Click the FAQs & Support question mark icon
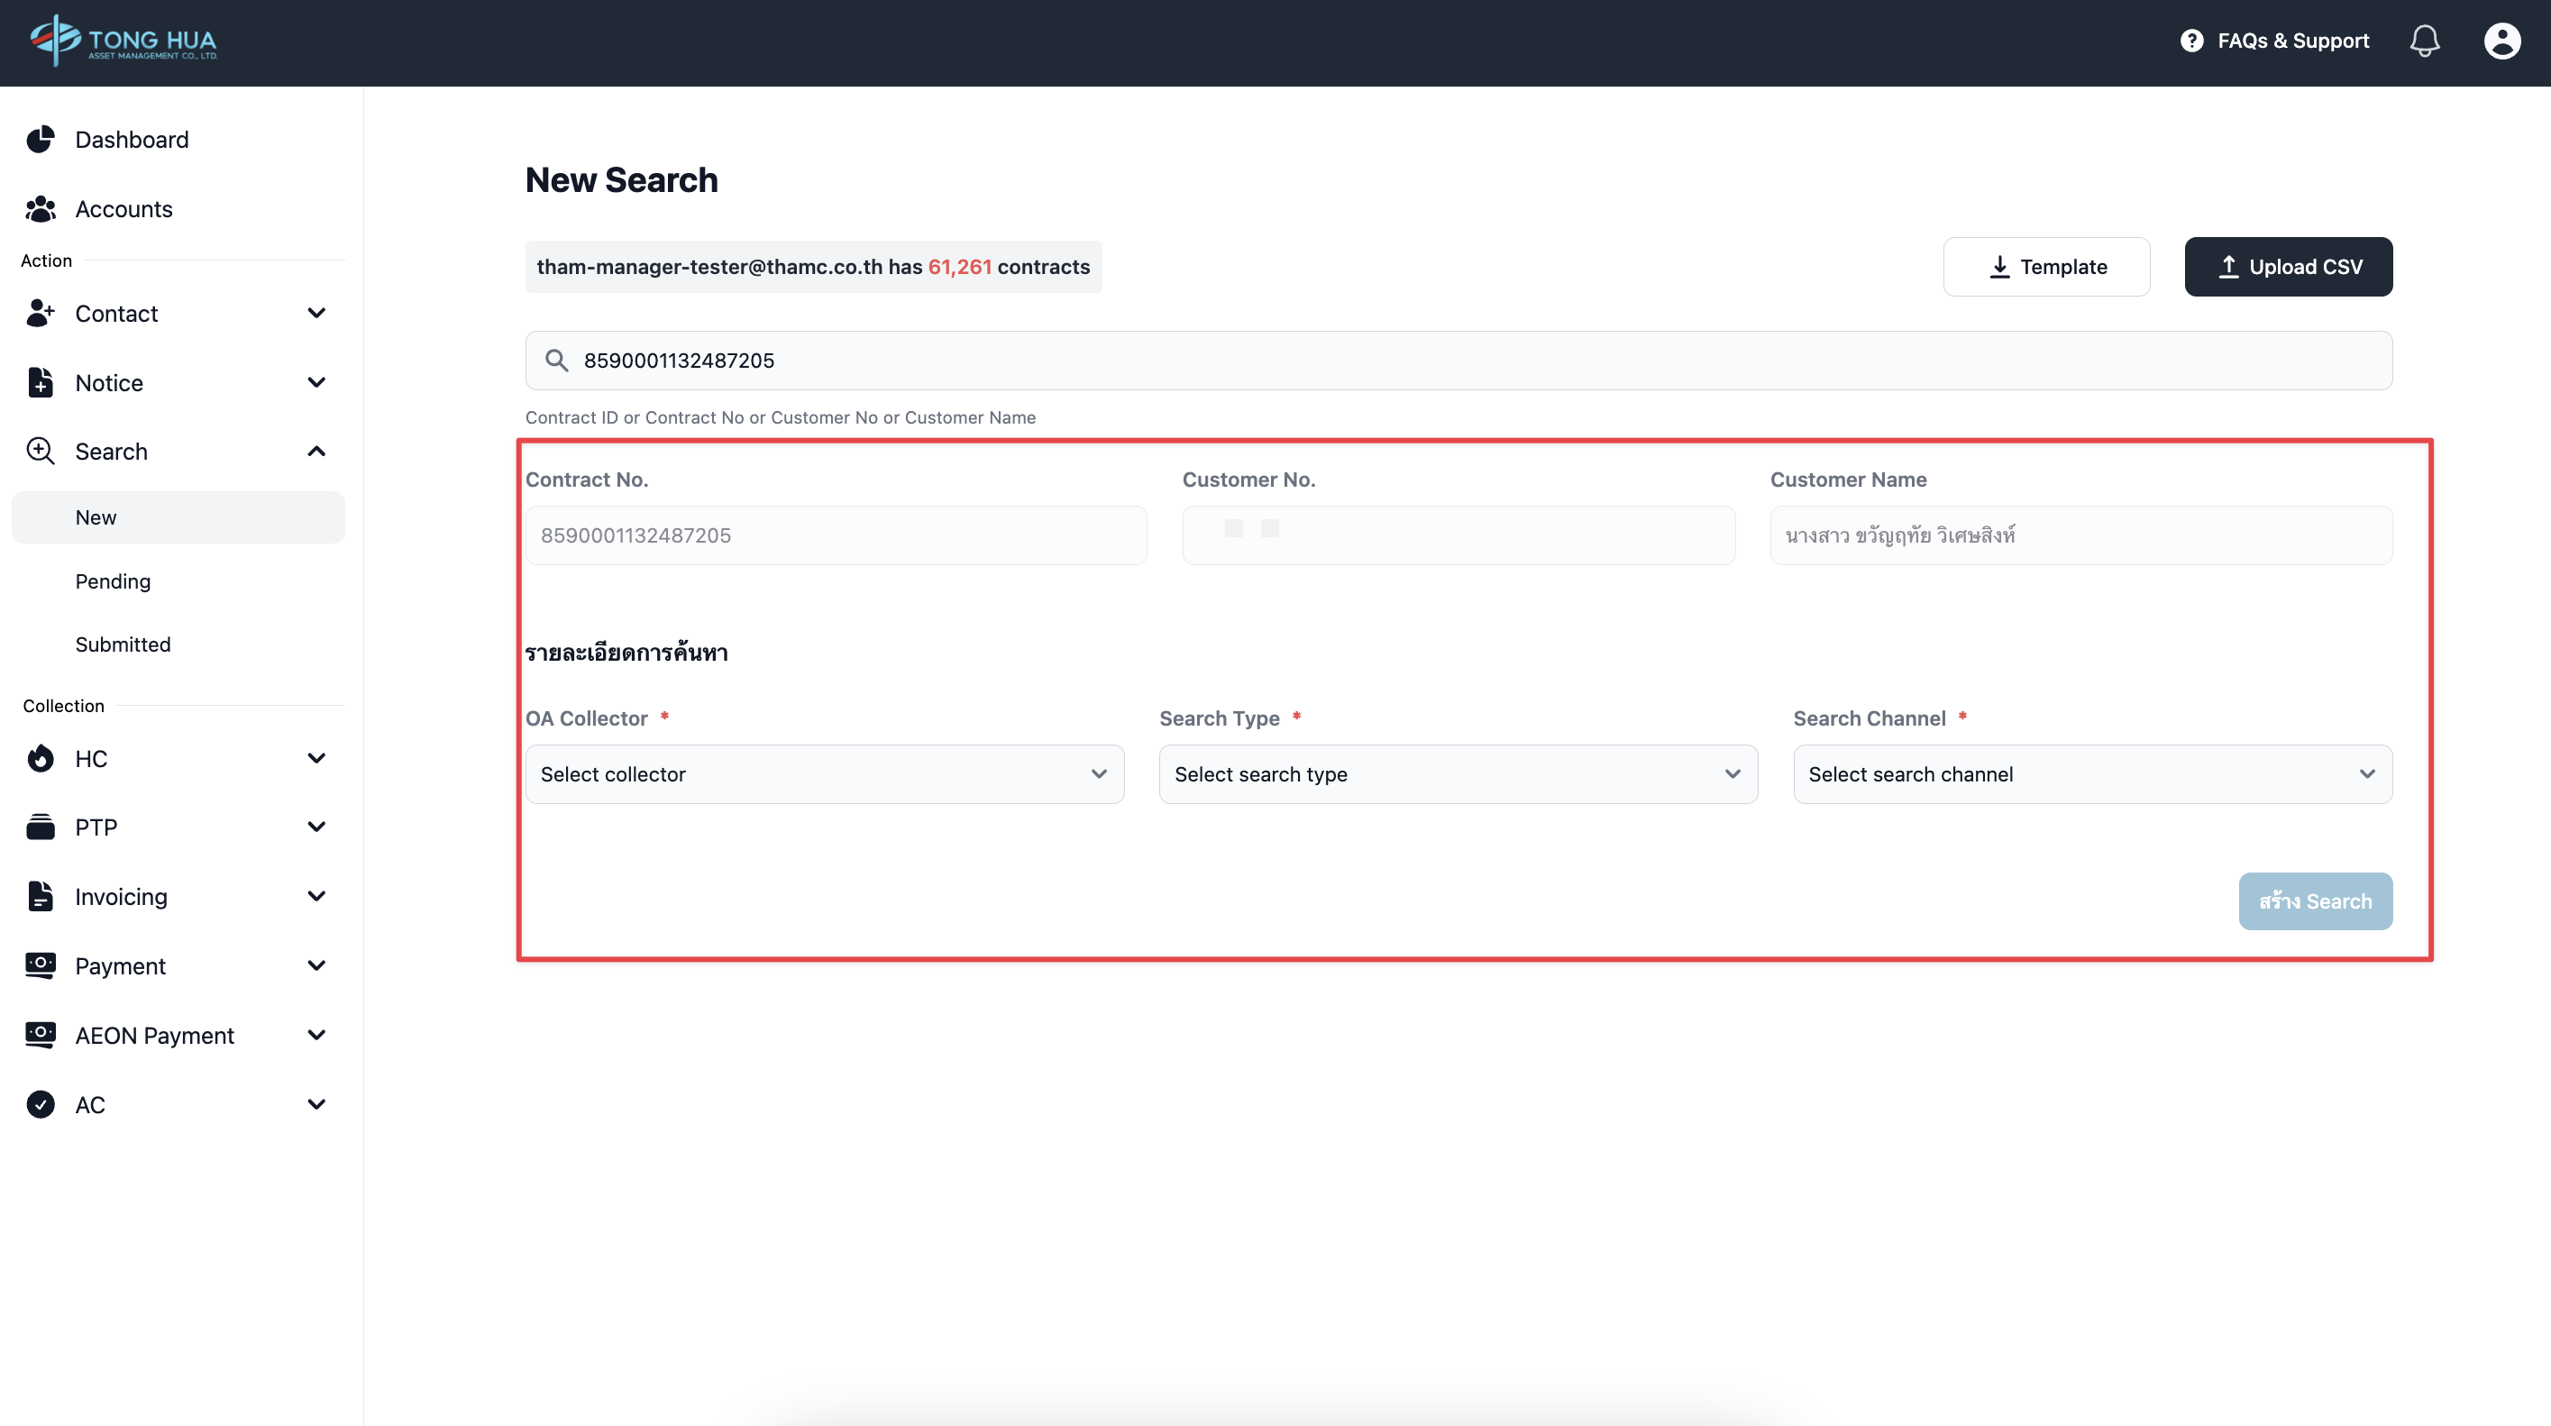 2191,41
